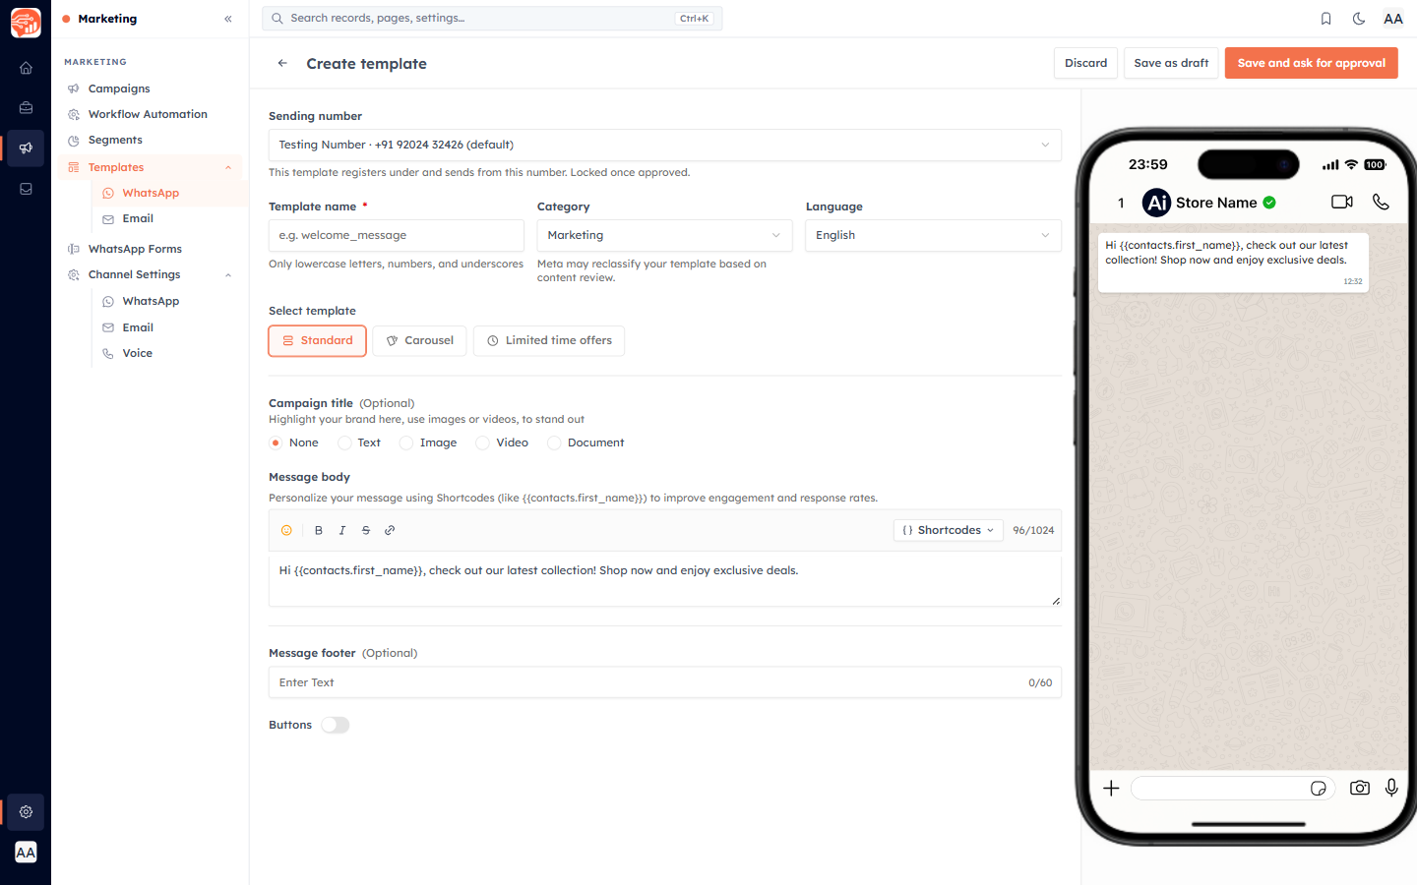Open the Language dropdown
Viewport: 1417px width, 885px height.
[933, 235]
